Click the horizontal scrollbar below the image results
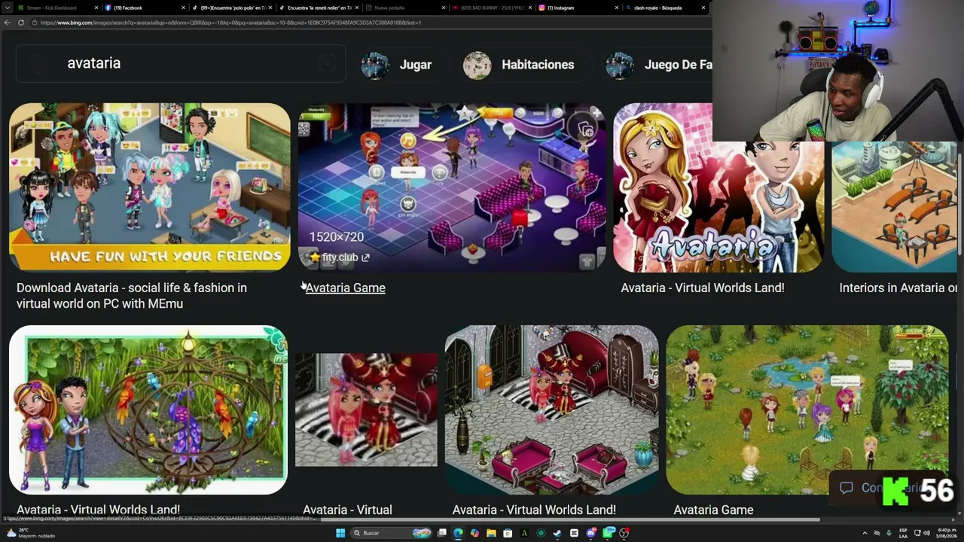 click(x=570, y=519)
